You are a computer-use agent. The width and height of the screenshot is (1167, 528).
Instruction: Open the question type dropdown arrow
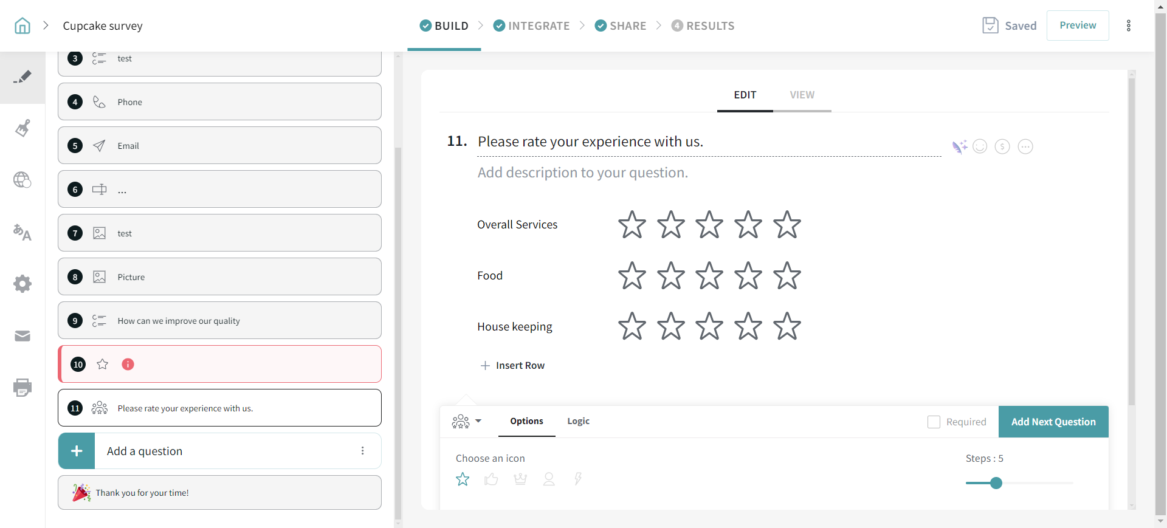[478, 421]
